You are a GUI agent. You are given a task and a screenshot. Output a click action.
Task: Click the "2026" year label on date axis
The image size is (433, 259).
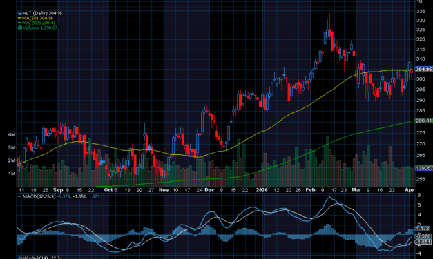point(262,190)
